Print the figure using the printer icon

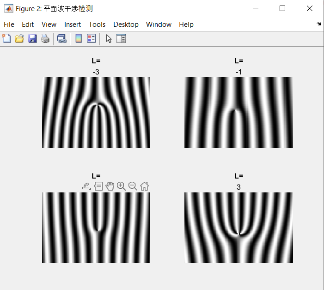[x=45, y=39]
